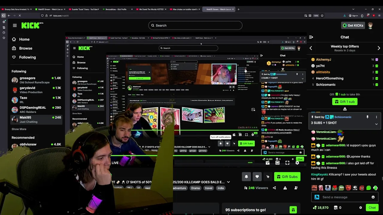Show next Weekly Top Gifters page
Screen dimensions: 383x215
click(379, 48)
